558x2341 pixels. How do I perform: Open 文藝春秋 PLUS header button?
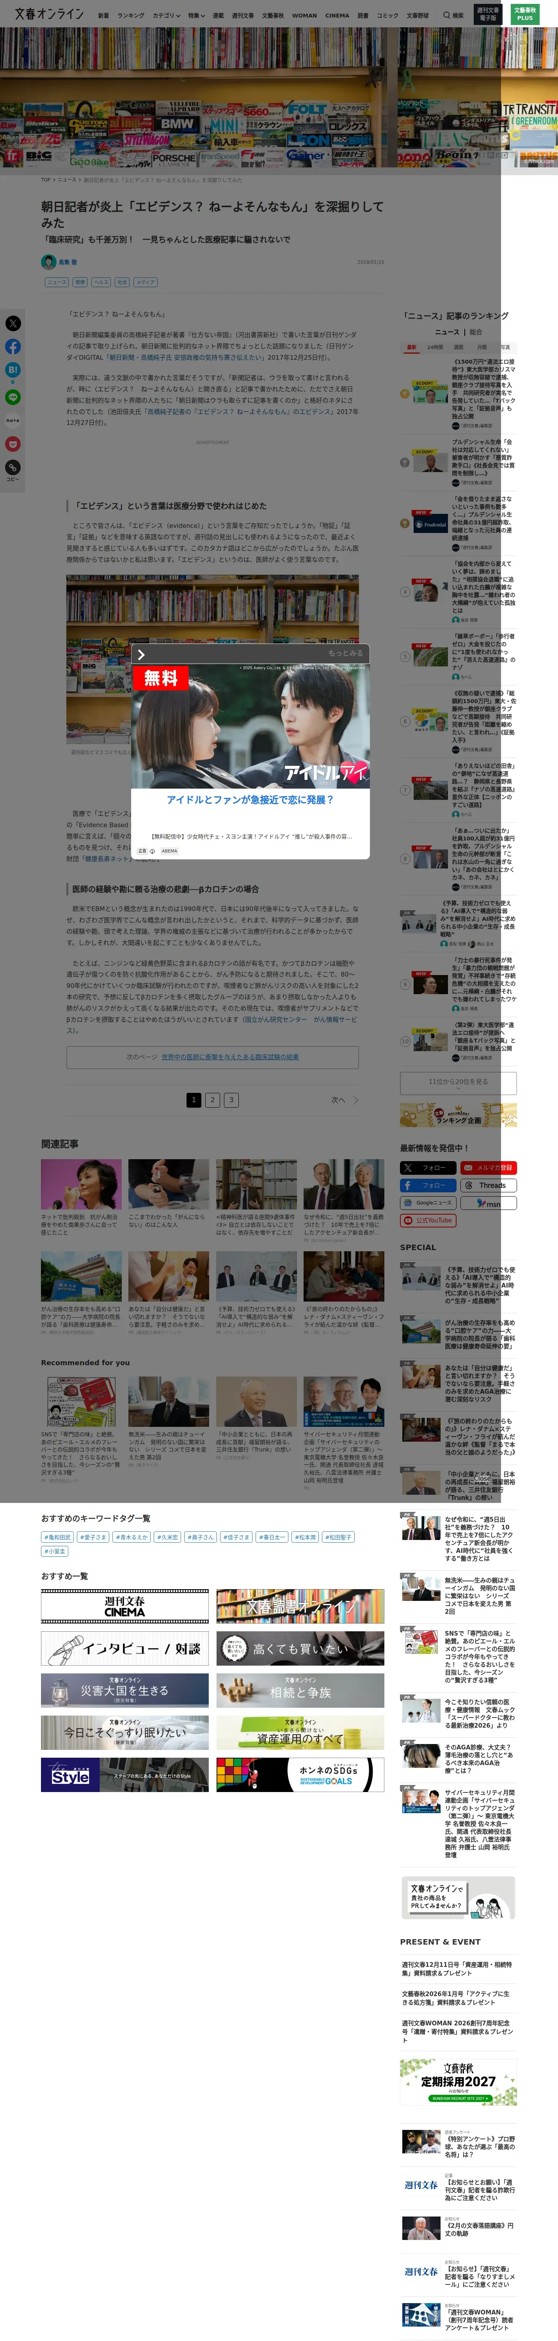coord(525,14)
